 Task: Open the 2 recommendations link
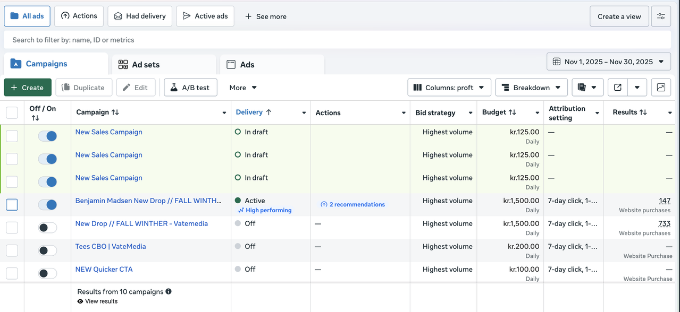(353, 204)
